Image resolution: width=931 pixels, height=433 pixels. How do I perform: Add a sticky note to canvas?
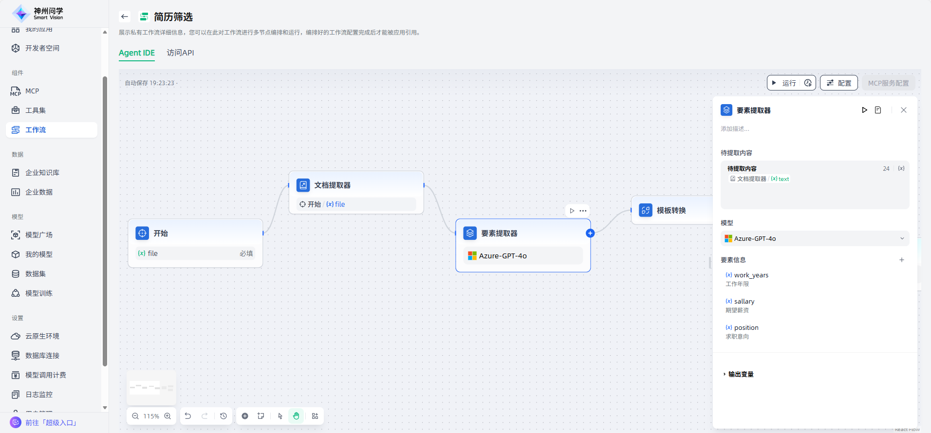point(261,416)
